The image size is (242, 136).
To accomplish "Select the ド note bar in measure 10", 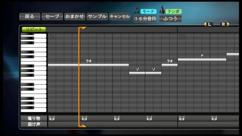I will point(202,59).
